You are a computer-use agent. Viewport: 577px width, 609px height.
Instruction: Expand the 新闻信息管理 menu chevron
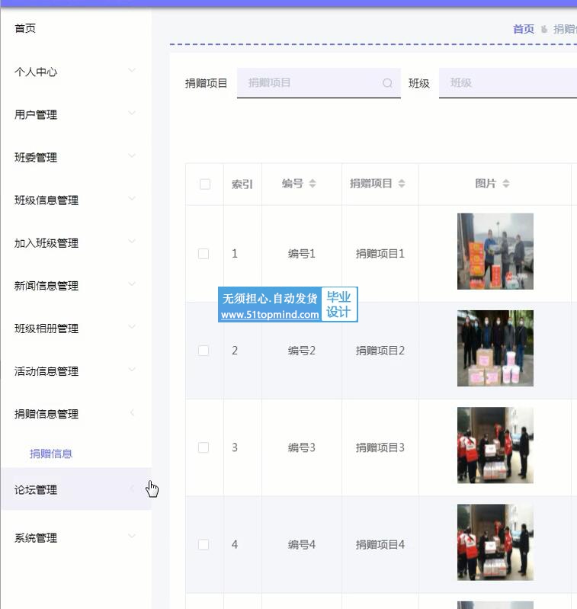tap(132, 284)
